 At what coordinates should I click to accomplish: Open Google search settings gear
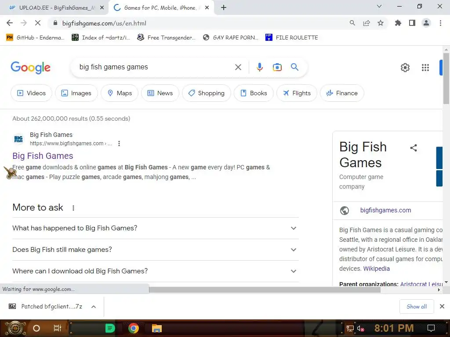[x=405, y=68]
